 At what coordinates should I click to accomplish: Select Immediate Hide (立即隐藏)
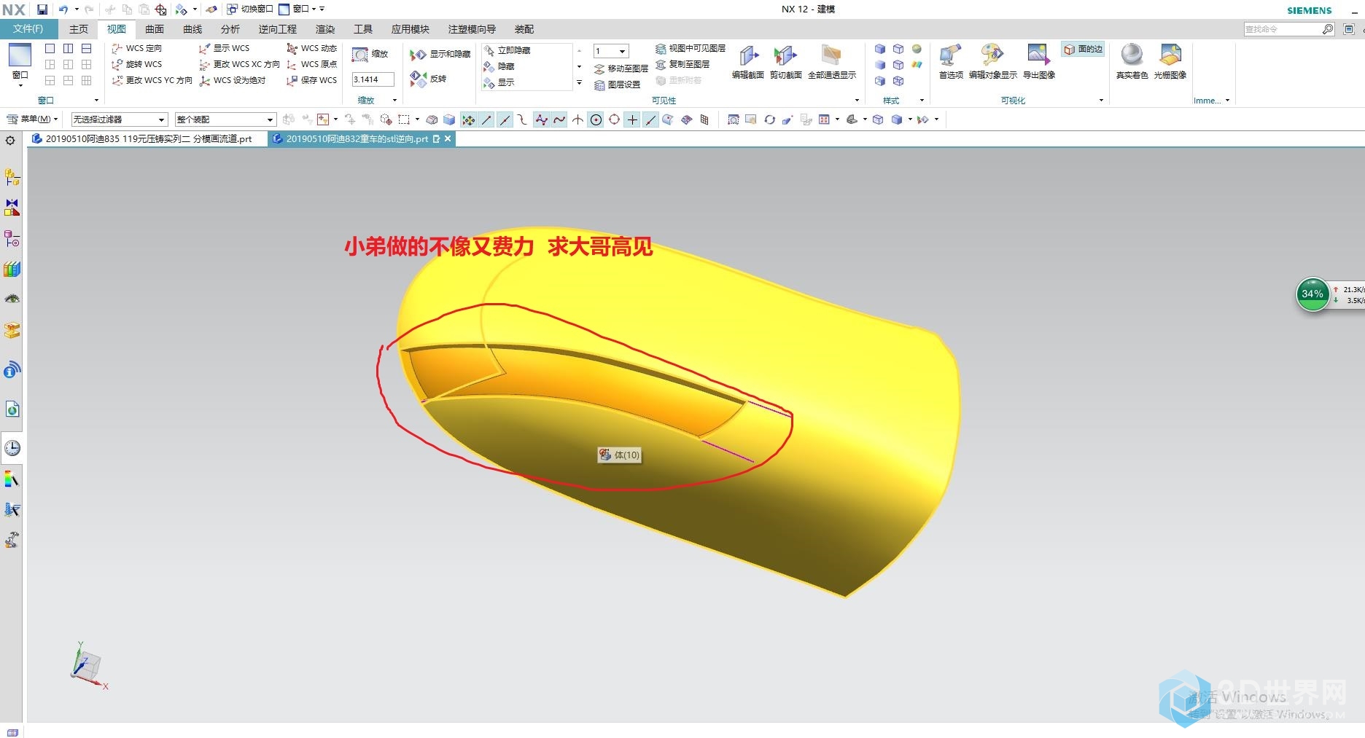pos(507,50)
